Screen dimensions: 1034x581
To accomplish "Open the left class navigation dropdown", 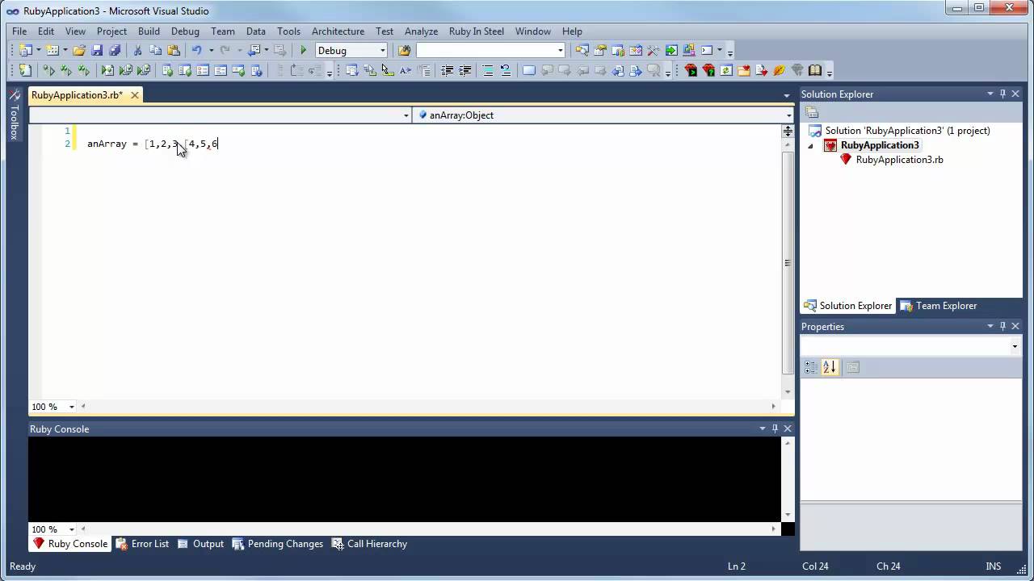I will point(406,115).
